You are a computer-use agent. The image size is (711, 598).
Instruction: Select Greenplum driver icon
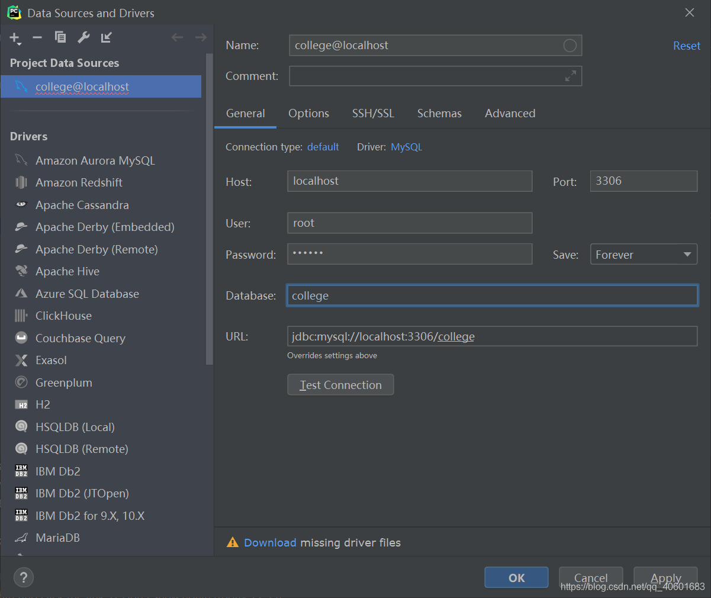[21, 382]
